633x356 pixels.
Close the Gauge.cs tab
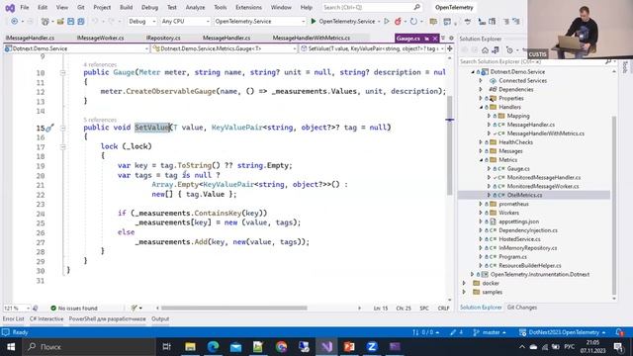point(435,39)
